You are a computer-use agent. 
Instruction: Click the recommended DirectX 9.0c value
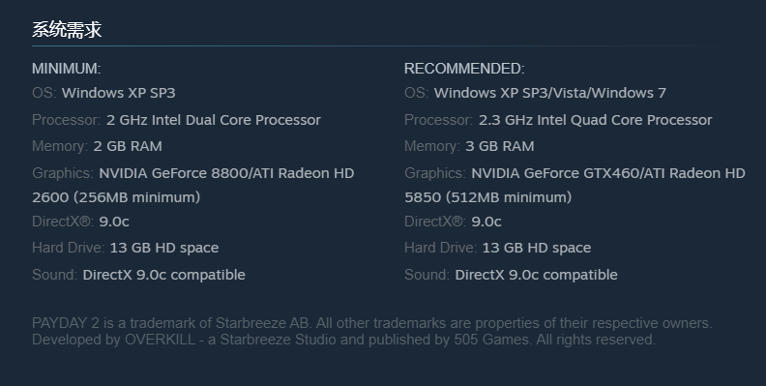point(486,222)
